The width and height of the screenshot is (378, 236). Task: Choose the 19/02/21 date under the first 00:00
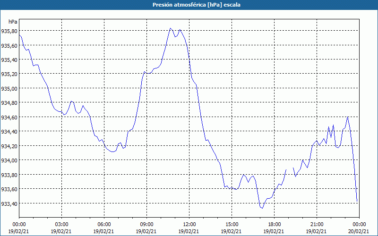19,231
